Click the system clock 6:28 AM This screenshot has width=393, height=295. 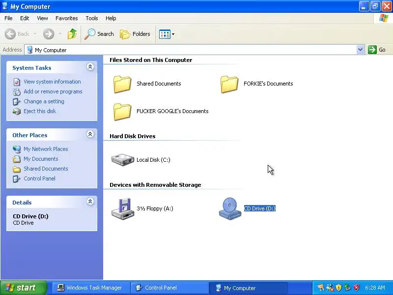[375, 288]
